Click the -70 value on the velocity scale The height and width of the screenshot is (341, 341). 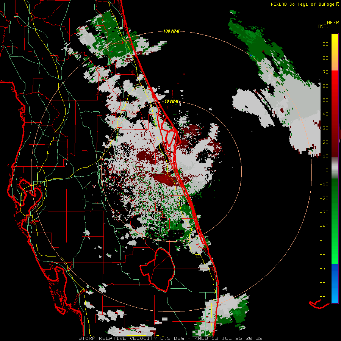pos(324,269)
